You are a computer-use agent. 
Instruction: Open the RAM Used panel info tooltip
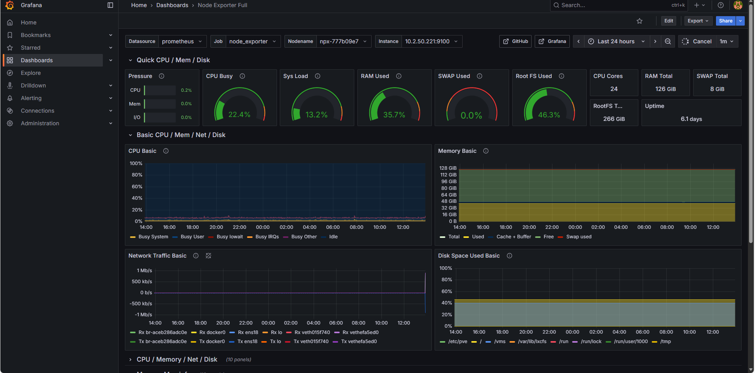click(399, 76)
